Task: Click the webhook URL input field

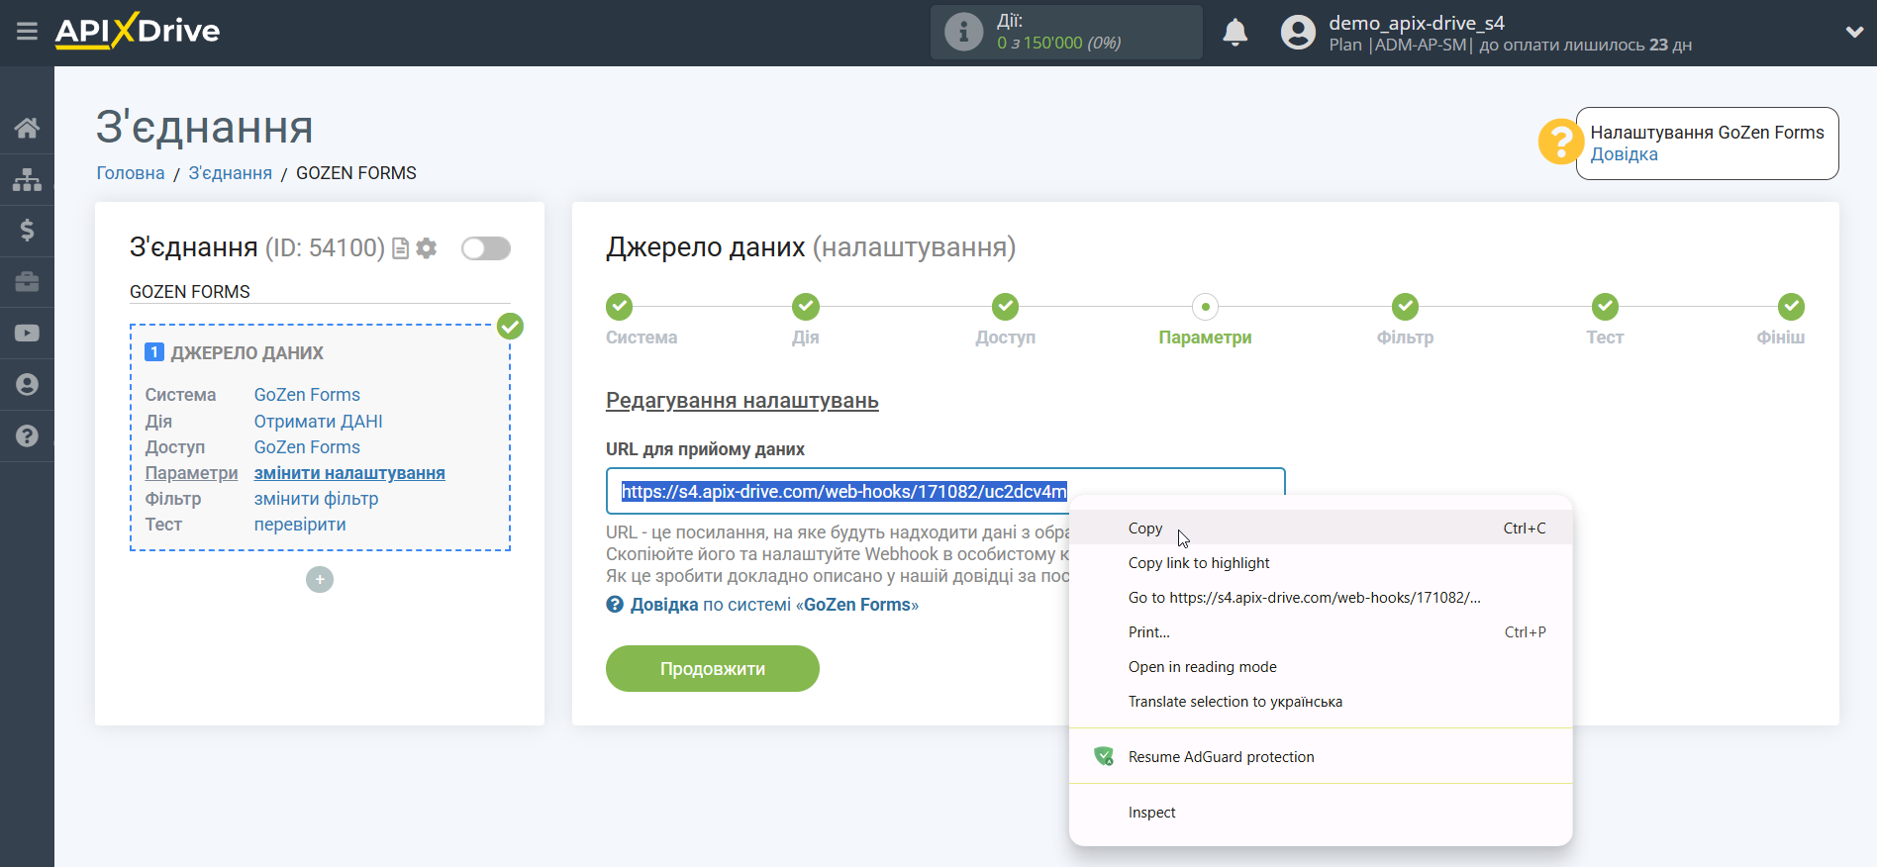Action: (945, 491)
